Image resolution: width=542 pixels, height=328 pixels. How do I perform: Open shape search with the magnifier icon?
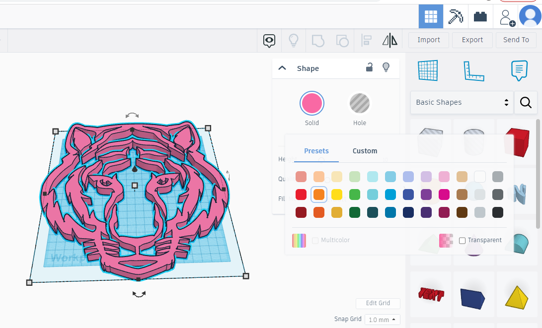click(526, 102)
